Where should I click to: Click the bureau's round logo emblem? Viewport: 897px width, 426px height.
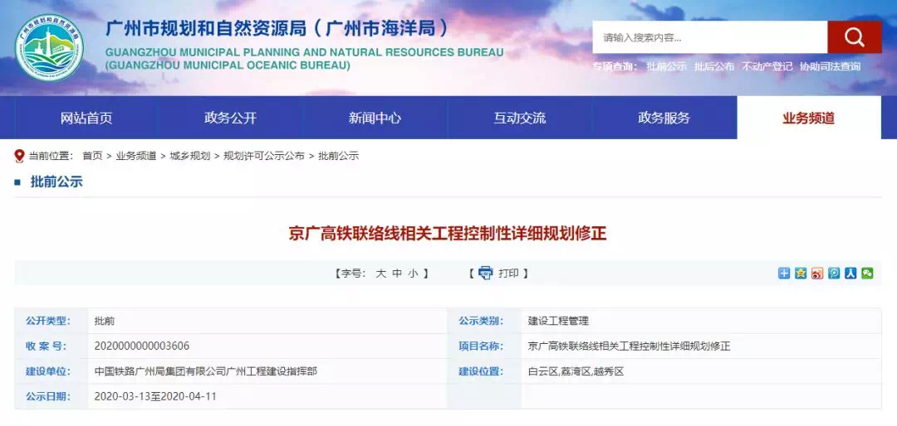tap(49, 47)
